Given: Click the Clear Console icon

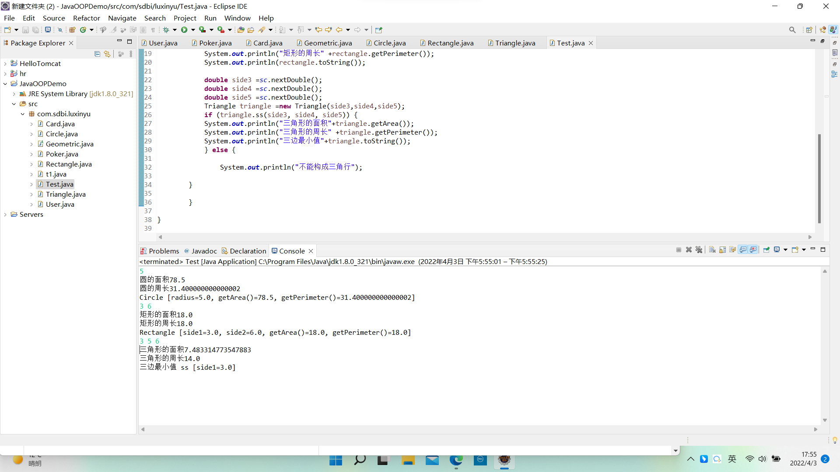Looking at the screenshot, I should [712, 250].
